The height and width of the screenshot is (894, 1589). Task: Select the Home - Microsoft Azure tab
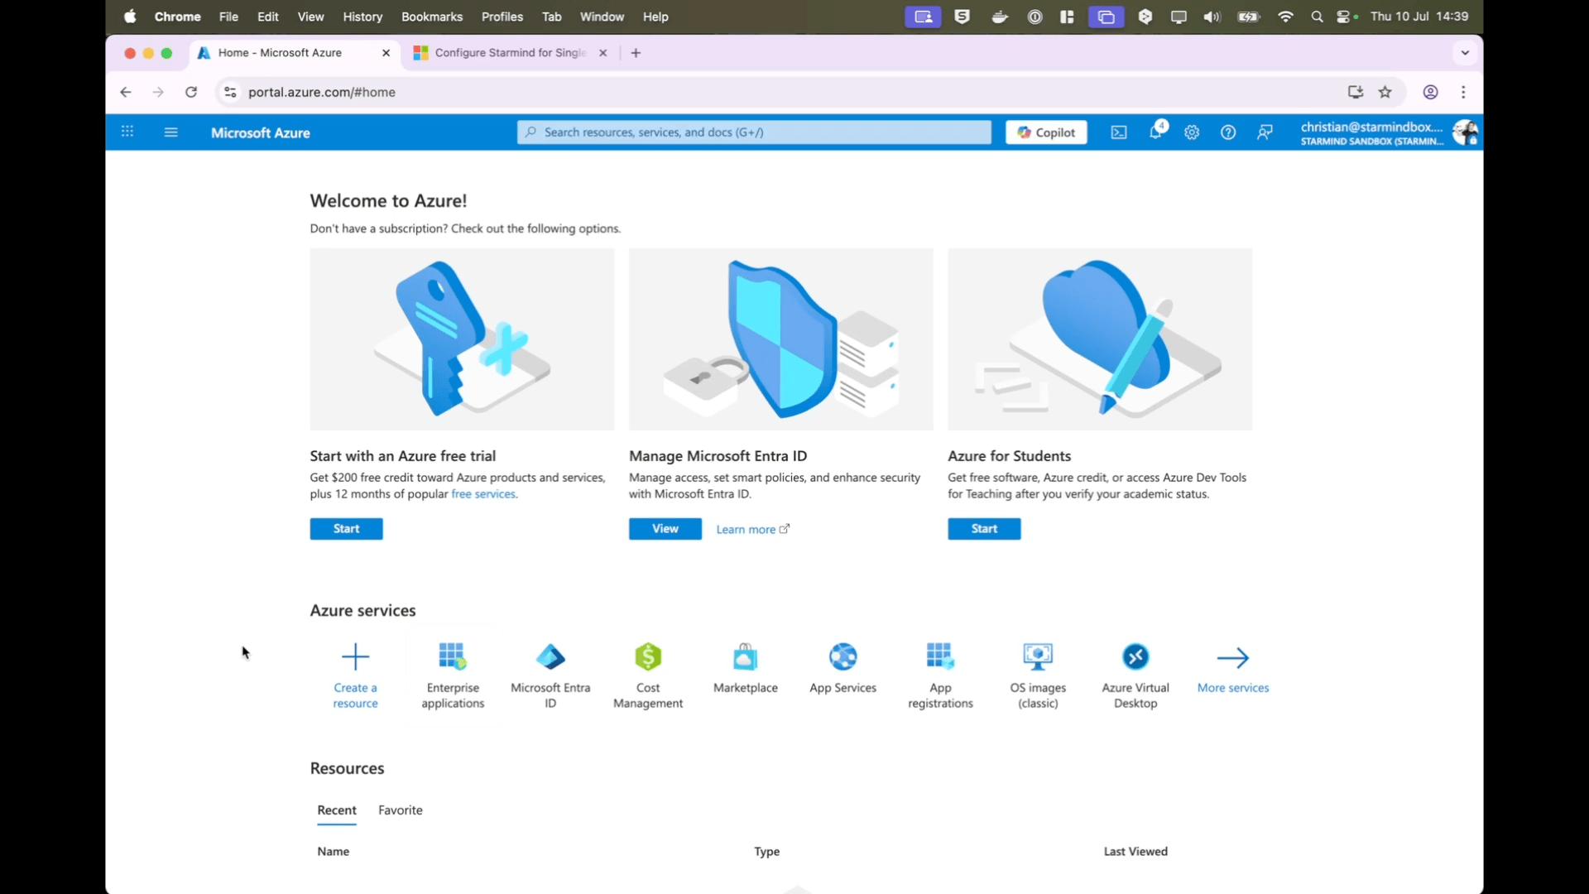click(x=294, y=53)
